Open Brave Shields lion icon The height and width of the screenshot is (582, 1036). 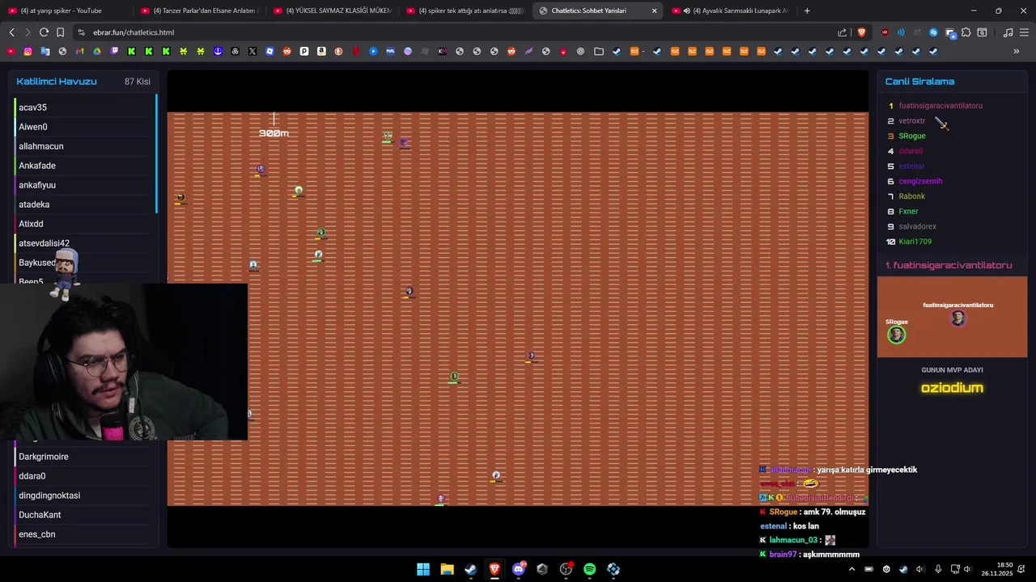(861, 32)
